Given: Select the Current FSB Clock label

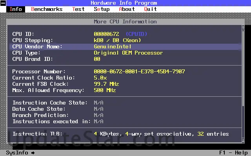Looking at the screenshot, I should [40, 84].
